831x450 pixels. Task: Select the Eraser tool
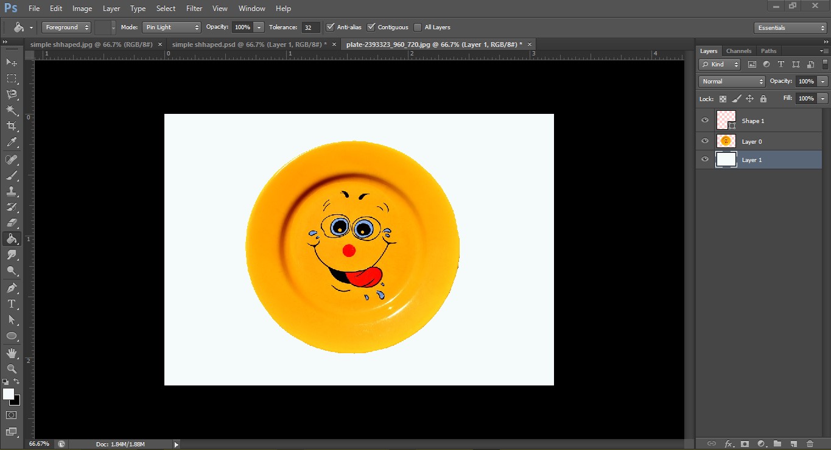pos(12,223)
